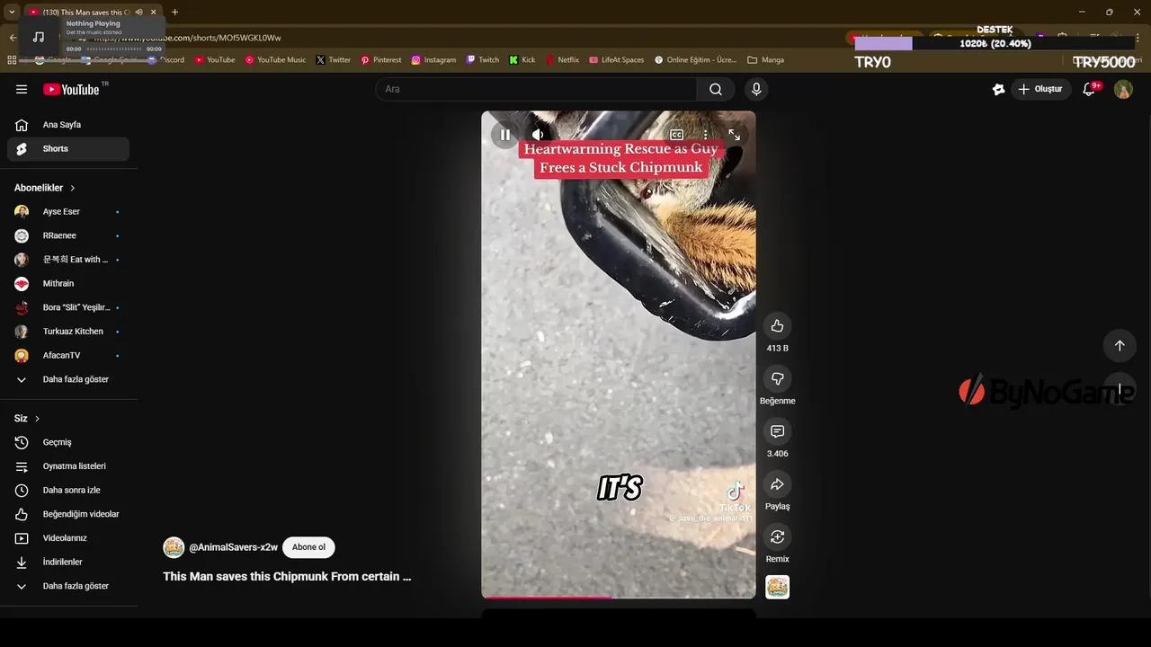Subscribe with the Abone ol button
This screenshot has height=647, width=1151.
pyautogui.click(x=308, y=547)
